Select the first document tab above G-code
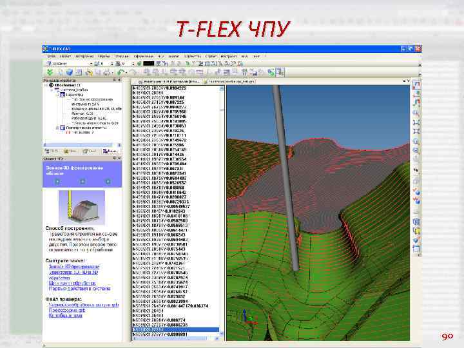This screenshot has width=464, height=348. point(169,81)
